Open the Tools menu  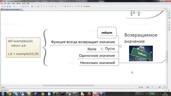tap(24, 3)
